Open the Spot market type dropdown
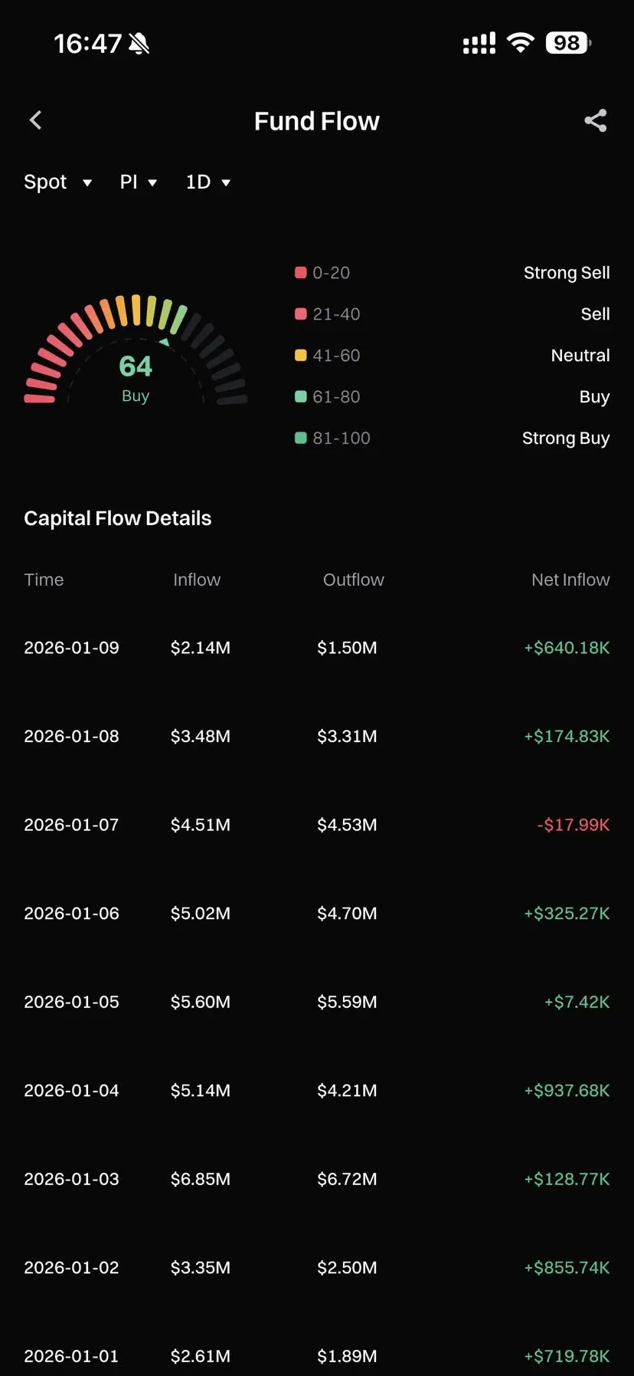The image size is (634, 1376). (57, 182)
